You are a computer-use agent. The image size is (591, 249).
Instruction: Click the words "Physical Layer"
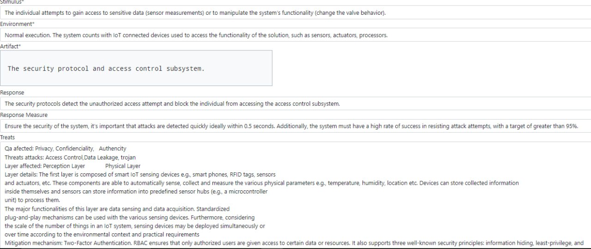[123, 166]
